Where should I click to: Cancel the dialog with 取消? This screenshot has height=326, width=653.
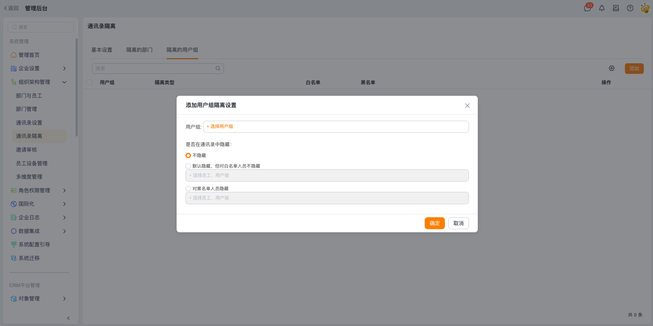(459, 223)
